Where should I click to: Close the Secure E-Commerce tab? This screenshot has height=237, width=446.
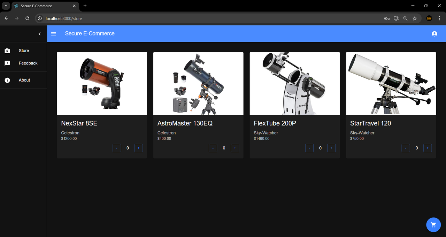[x=74, y=6]
